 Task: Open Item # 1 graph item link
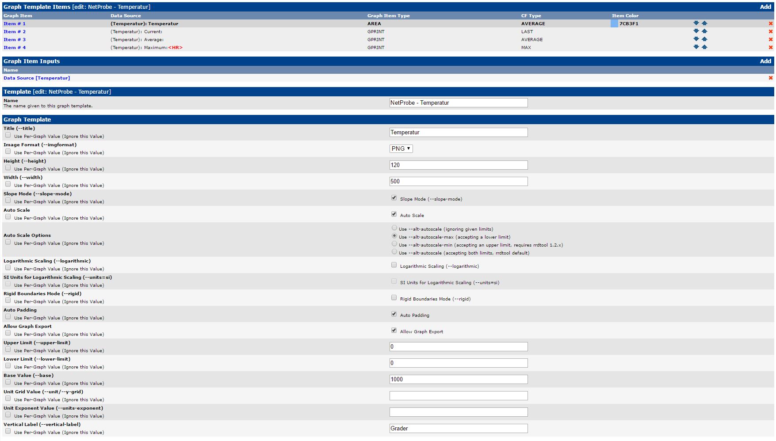click(15, 24)
